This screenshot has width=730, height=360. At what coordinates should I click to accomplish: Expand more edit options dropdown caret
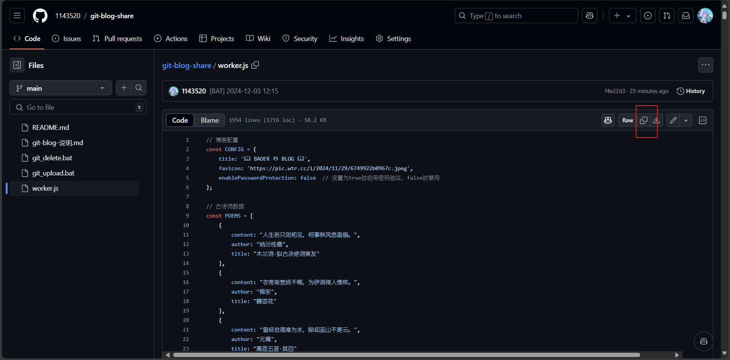click(x=686, y=120)
